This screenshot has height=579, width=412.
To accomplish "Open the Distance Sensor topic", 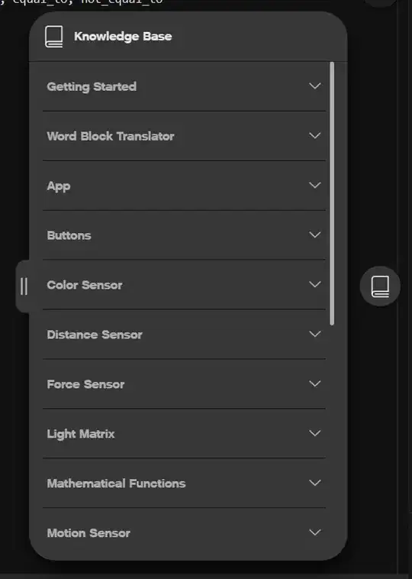I will [184, 334].
